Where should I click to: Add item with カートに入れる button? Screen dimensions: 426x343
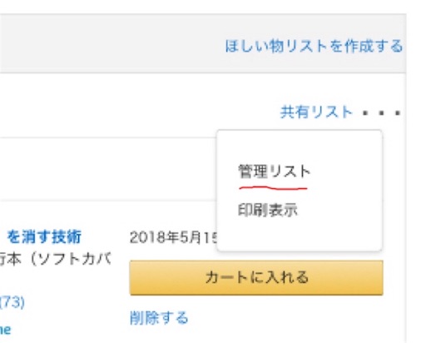(x=256, y=277)
